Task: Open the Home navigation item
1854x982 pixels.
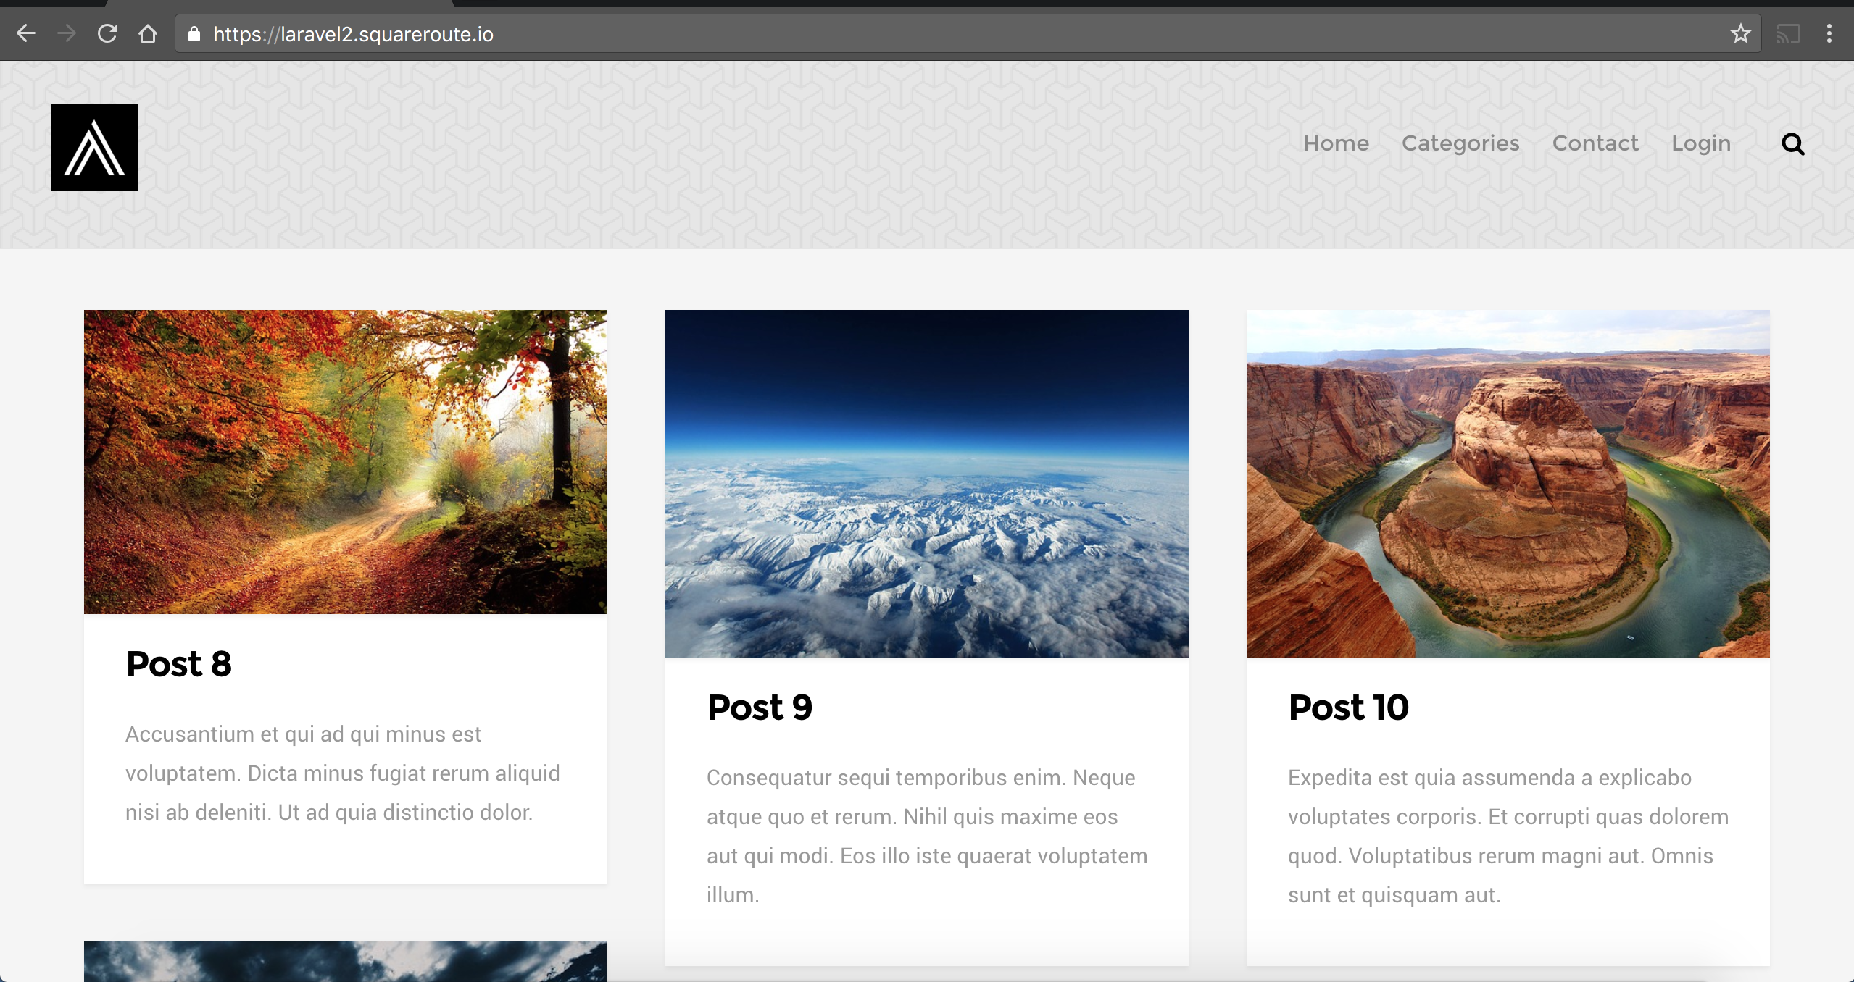Action: (x=1336, y=143)
